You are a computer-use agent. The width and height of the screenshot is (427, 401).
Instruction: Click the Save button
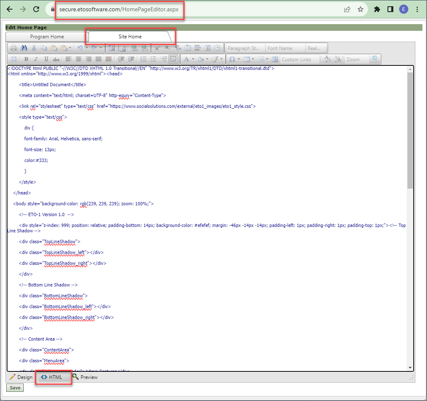[15, 388]
